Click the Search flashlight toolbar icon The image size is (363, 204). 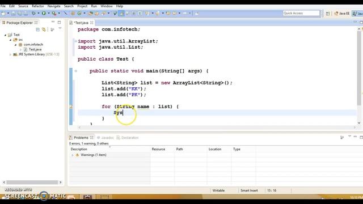(103, 14)
